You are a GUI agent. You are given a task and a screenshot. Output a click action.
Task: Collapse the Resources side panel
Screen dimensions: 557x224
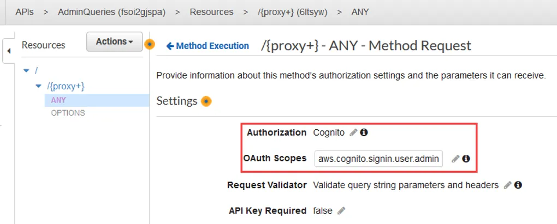point(8,51)
